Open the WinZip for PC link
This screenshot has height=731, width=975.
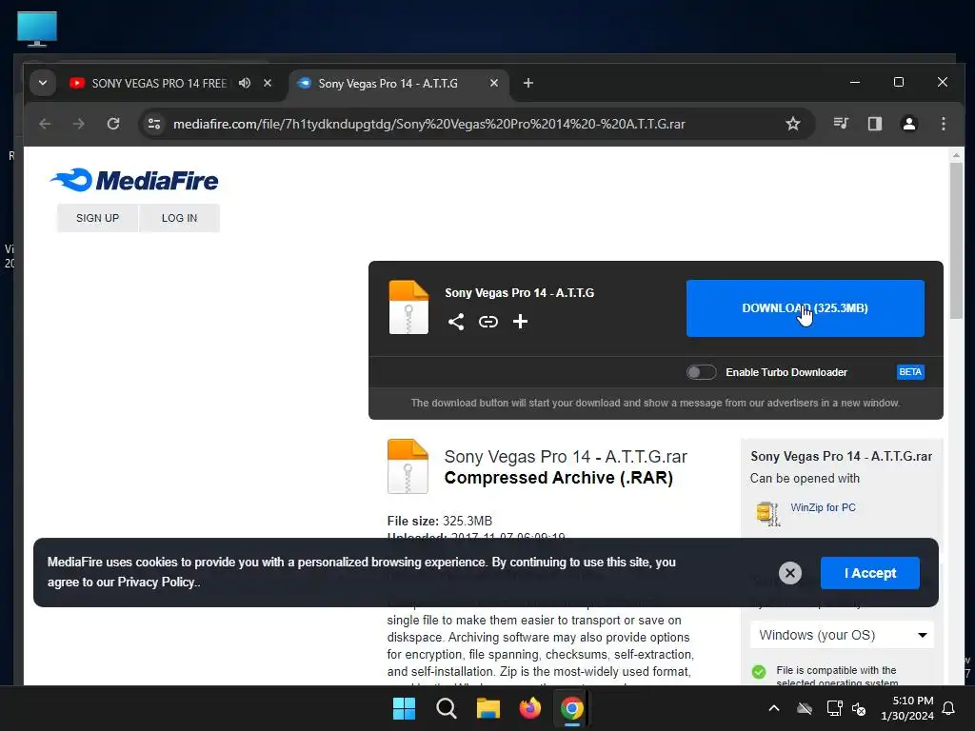[x=824, y=507]
